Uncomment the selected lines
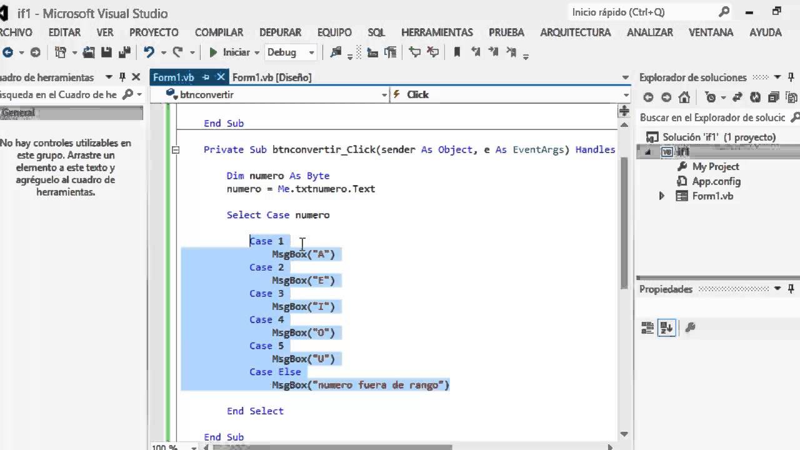 [x=432, y=52]
